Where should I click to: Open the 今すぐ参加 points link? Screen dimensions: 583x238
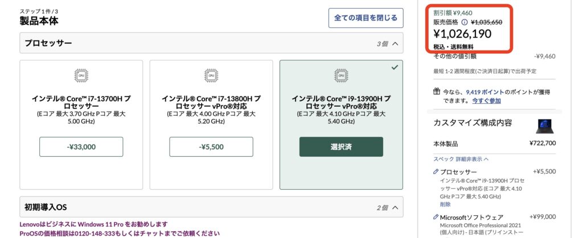coord(486,101)
